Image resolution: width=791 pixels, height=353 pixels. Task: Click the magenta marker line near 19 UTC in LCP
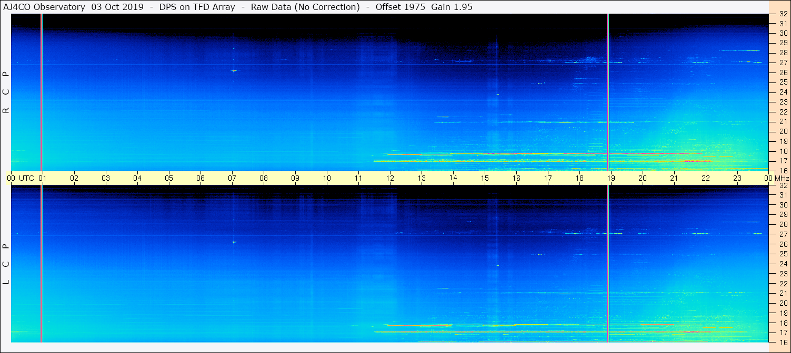[608, 264]
